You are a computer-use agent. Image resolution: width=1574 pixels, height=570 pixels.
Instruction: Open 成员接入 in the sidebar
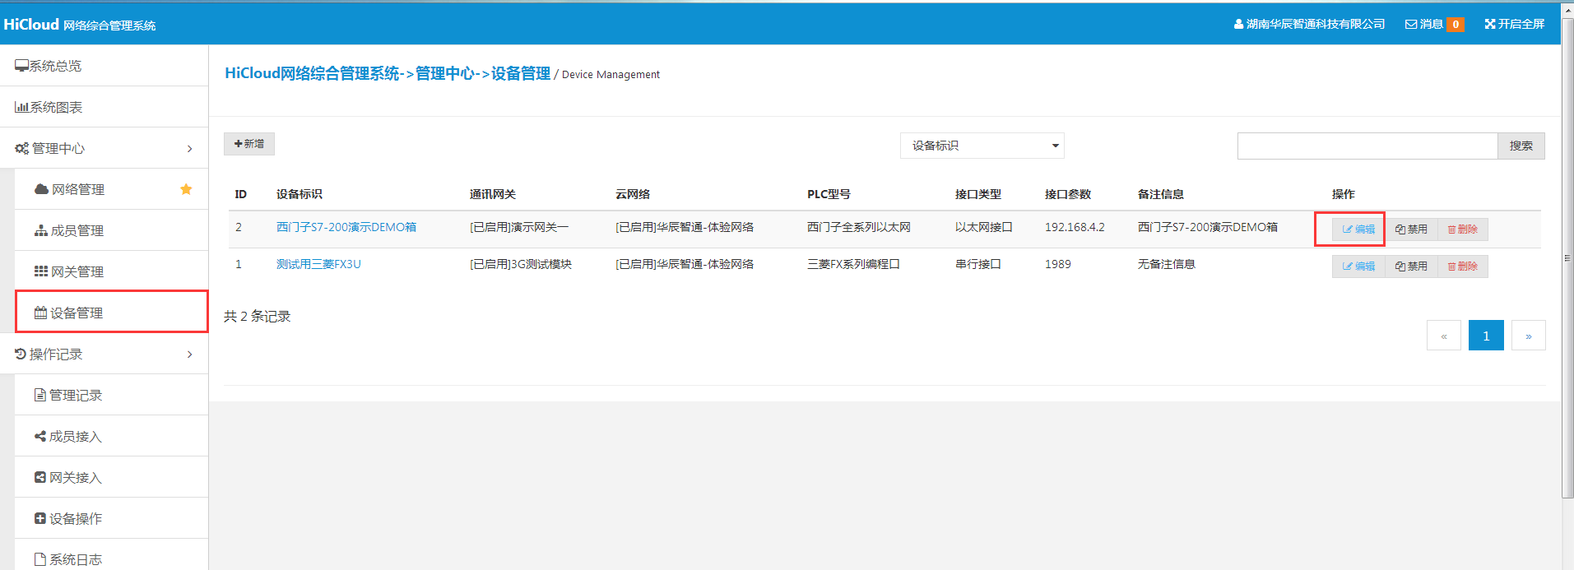tap(75, 436)
